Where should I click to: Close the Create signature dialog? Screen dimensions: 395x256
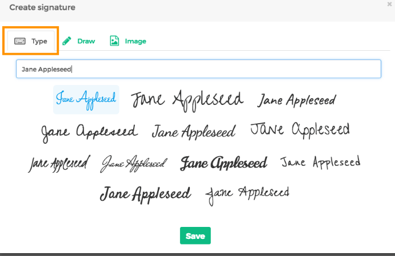click(x=389, y=4)
